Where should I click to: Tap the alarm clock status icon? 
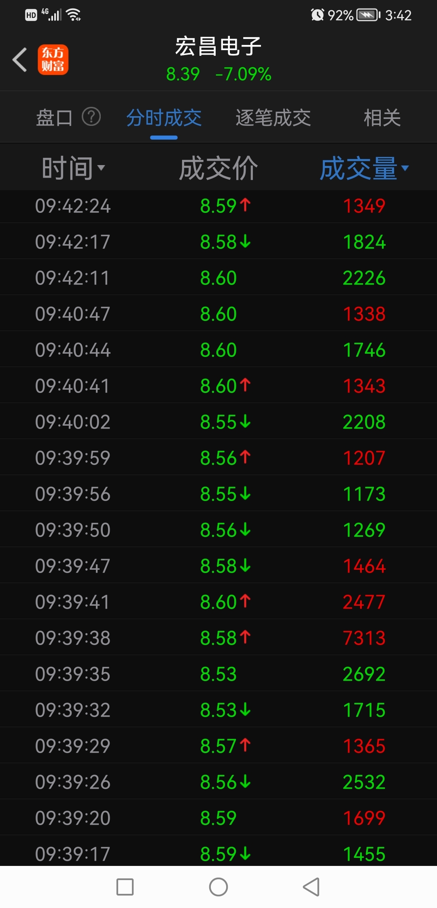pyautogui.click(x=317, y=15)
